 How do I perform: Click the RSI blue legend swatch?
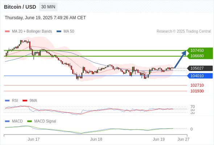(x=7, y=101)
